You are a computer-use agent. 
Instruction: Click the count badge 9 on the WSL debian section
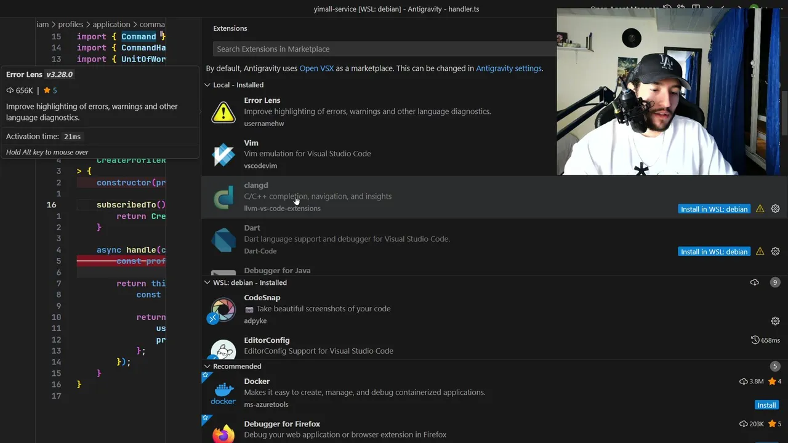pos(775,282)
